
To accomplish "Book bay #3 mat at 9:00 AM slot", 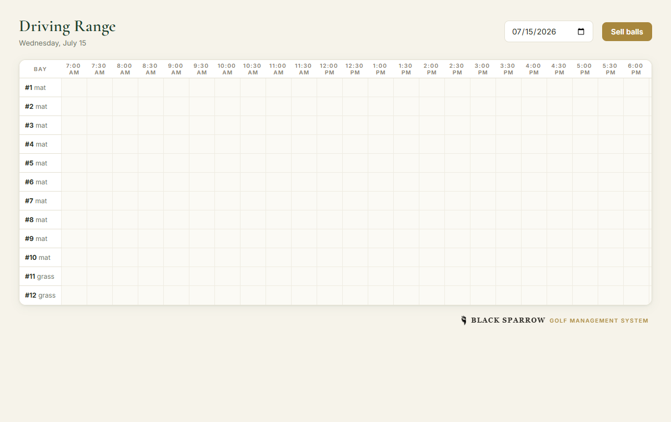I will point(177,125).
